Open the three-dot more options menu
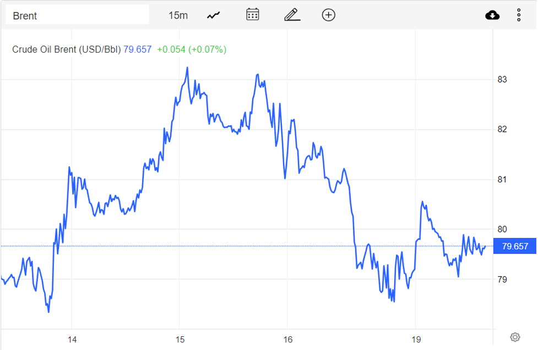Image resolution: width=538 pixels, height=350 pixels. 519,15
